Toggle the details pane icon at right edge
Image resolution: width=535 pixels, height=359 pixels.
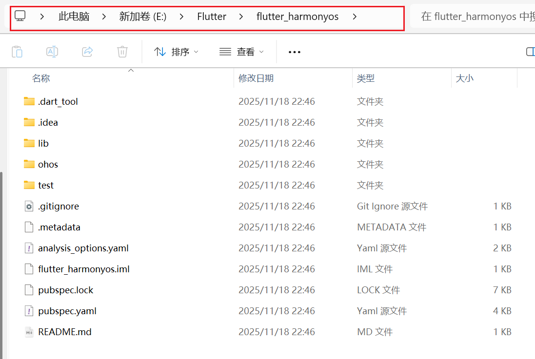click(x=531, y=52)
